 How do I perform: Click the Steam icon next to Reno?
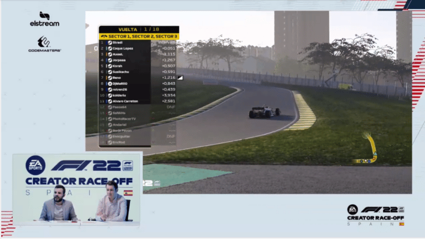coord(110,78)
